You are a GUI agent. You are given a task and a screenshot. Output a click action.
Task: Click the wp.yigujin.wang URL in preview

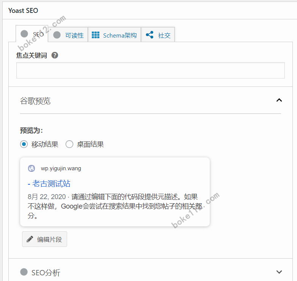coord(61,168)
